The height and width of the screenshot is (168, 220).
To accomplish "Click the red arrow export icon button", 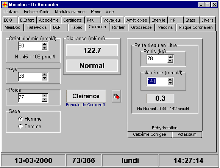I will click(x=116, y=96).
